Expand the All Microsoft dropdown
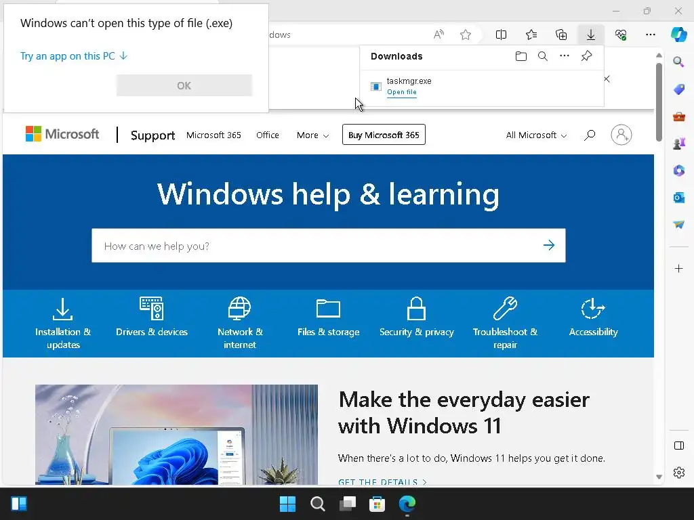The image size is (694, 520). click(x=536, y=135)
